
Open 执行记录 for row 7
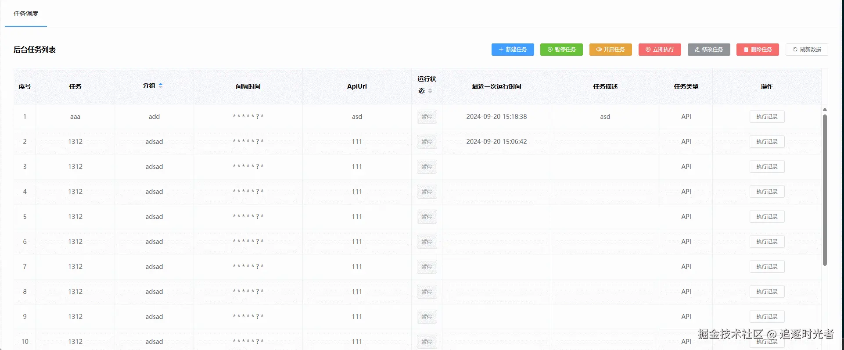(x=767, y=267)
